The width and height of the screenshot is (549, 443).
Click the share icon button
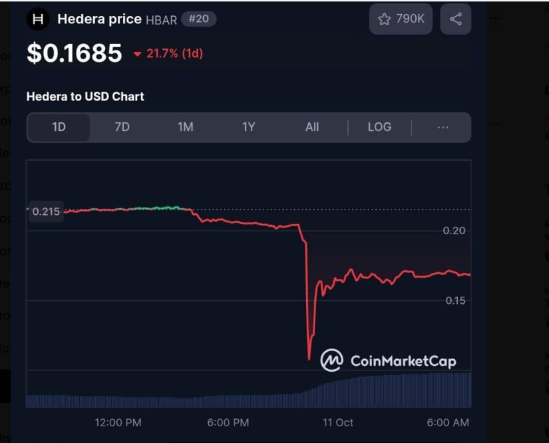456,19
